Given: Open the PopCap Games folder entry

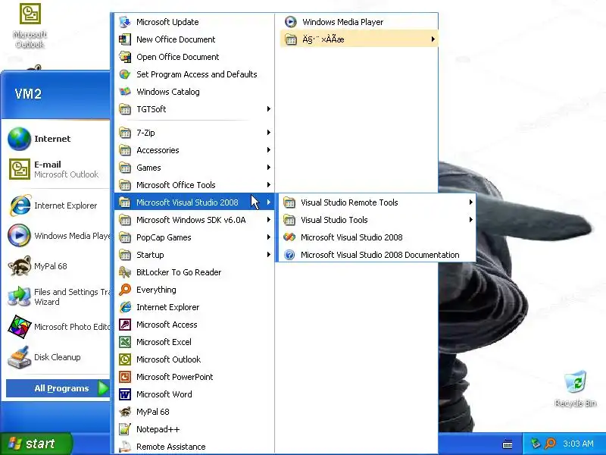Looking at the screenshot, I should [x=194, y=237].
